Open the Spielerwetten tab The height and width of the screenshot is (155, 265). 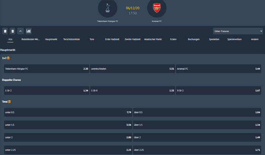tap(234, 39)
